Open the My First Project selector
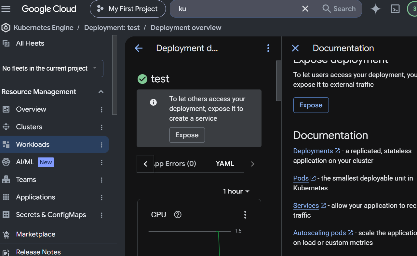The image size is (417, 256). 128,9
